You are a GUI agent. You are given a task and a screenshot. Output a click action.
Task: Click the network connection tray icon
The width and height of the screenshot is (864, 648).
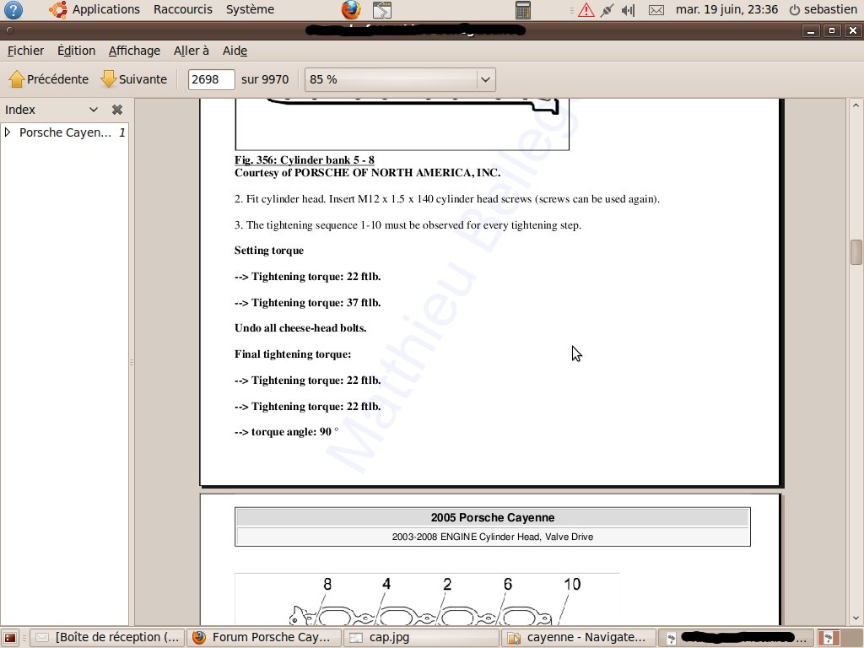click(607, 10)
